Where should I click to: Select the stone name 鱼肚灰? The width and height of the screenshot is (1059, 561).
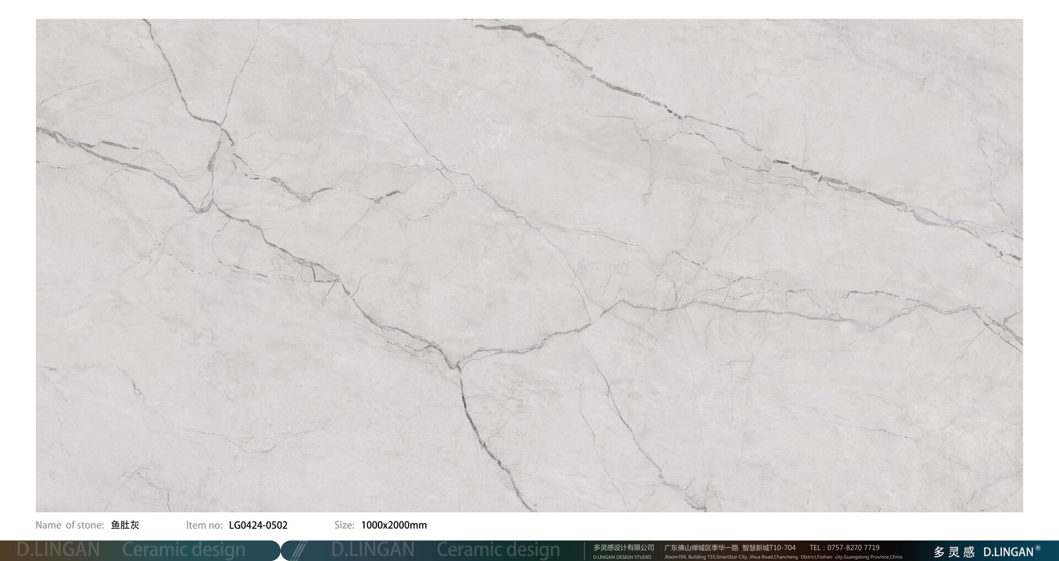pos(125,525)
